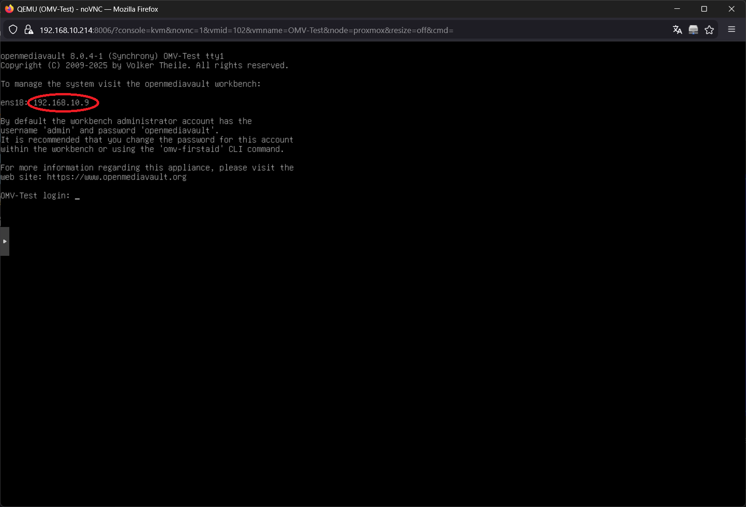Open the Firefox hamburger application menu
746x507 pixels.
pos(732,29)
